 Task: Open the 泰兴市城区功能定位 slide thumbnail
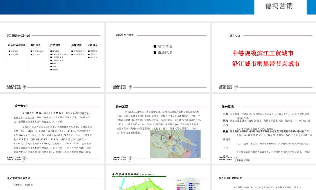click(x=264, y=178)
